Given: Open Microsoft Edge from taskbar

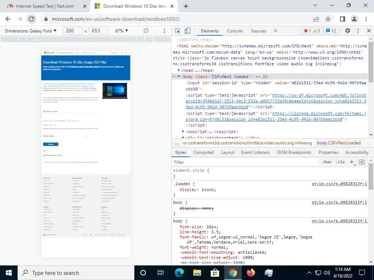Looking at the screenshot, I should click(179, 273).
